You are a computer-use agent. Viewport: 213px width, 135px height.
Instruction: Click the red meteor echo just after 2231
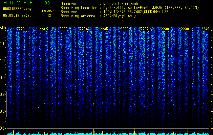[38, 105]
